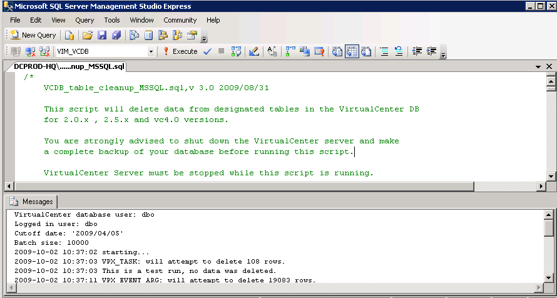Click the 'VirtualCenter Server must be stopped' comment line
This screenshot has height=298, width=557.
click(x=209, y=173)
